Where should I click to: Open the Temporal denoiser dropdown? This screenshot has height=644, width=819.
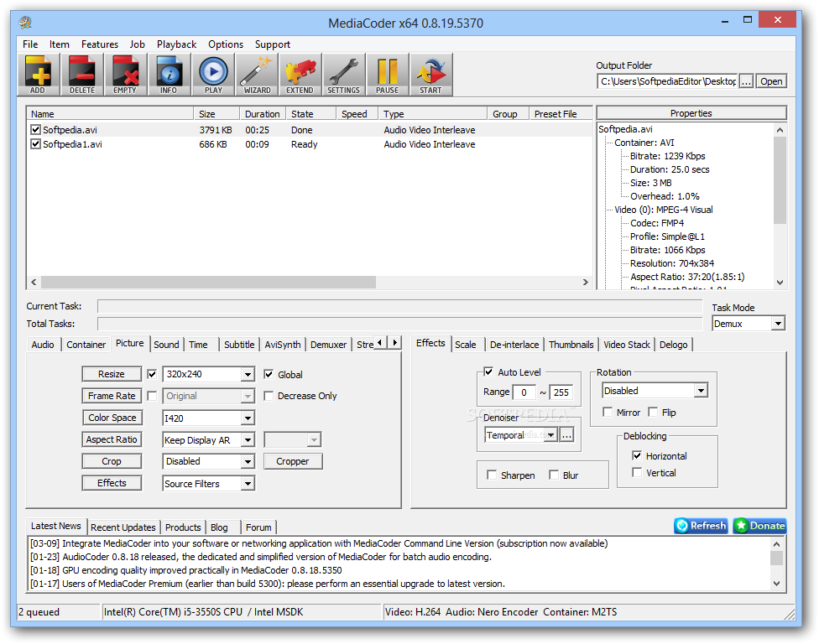tap(521, 434)
